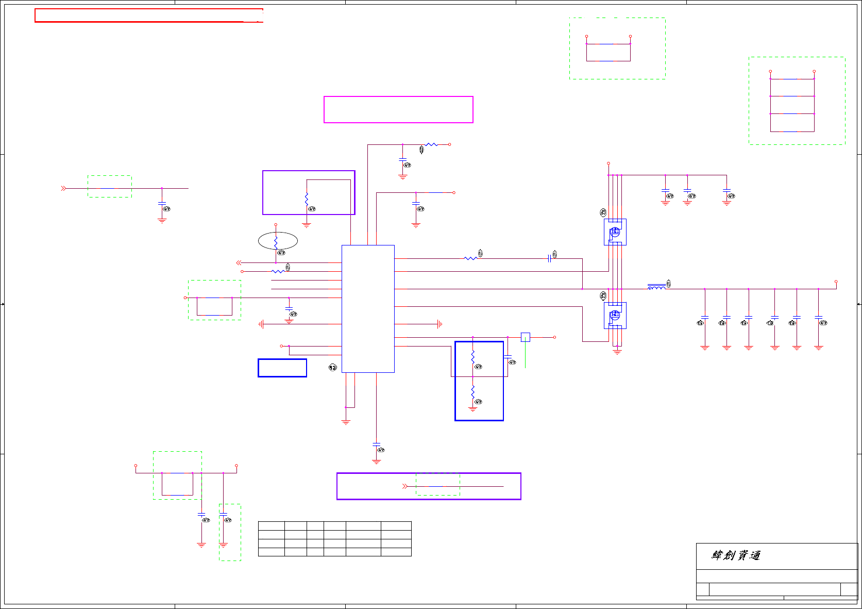Select the horizontal resistor at top center
The width and height of the screenshot is (862, 609).
tap(432, 145)
